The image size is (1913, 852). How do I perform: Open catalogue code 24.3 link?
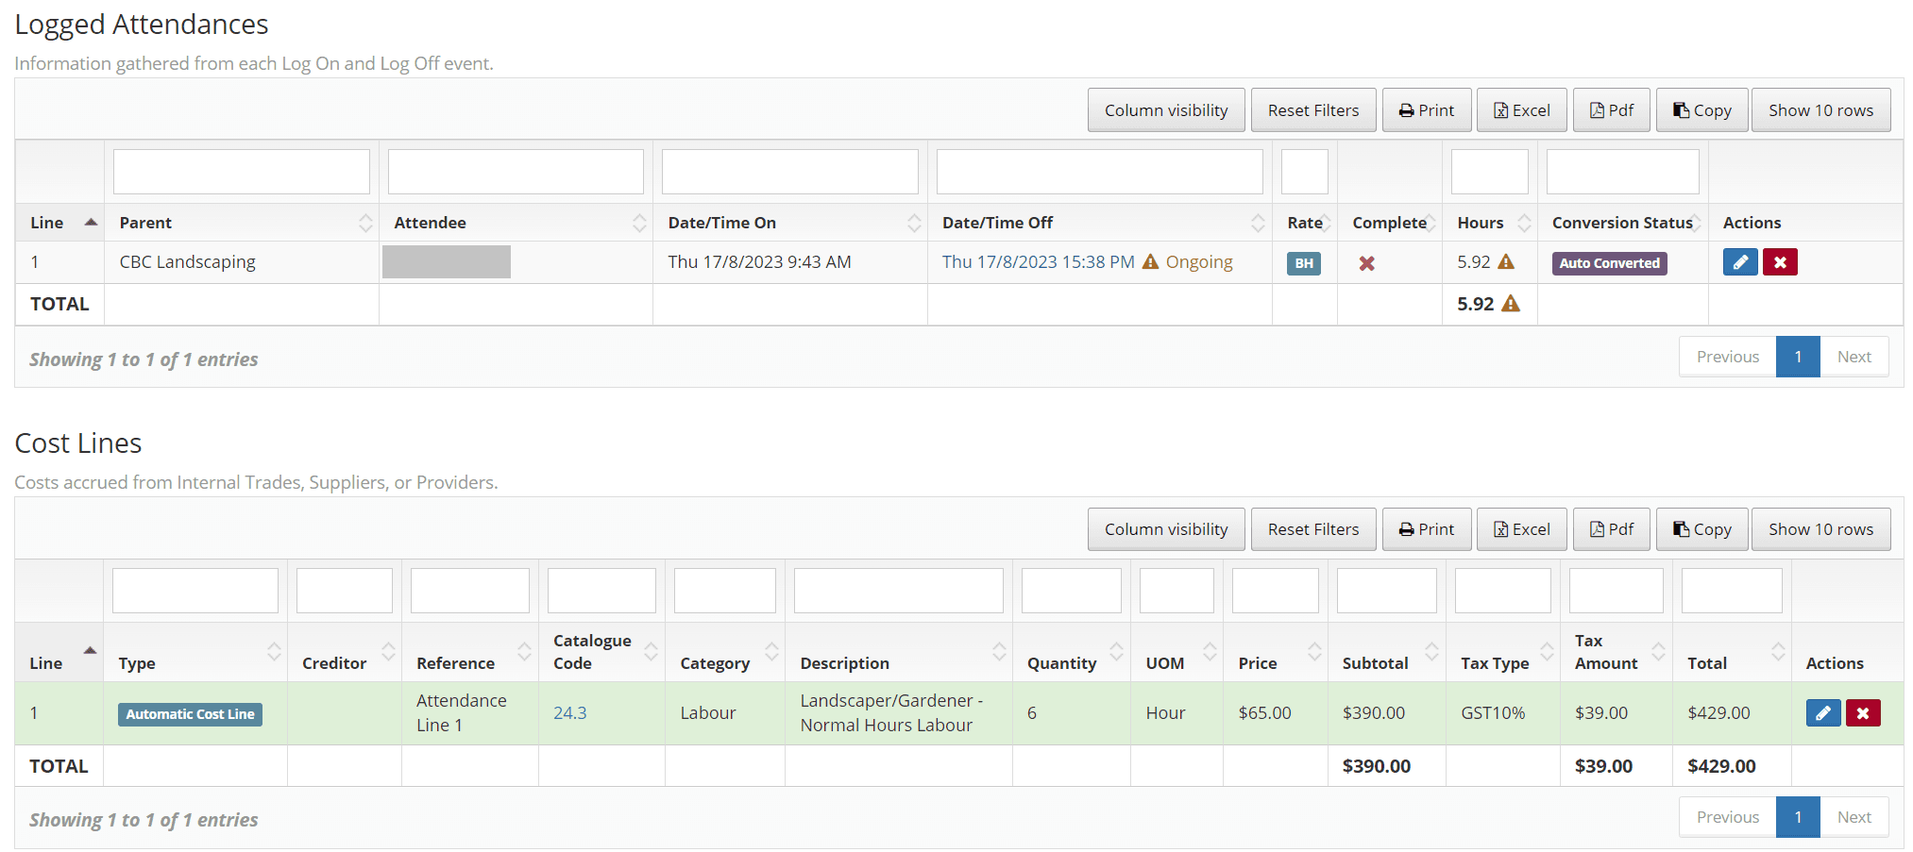pyautogui.click(x=569, y=713)
